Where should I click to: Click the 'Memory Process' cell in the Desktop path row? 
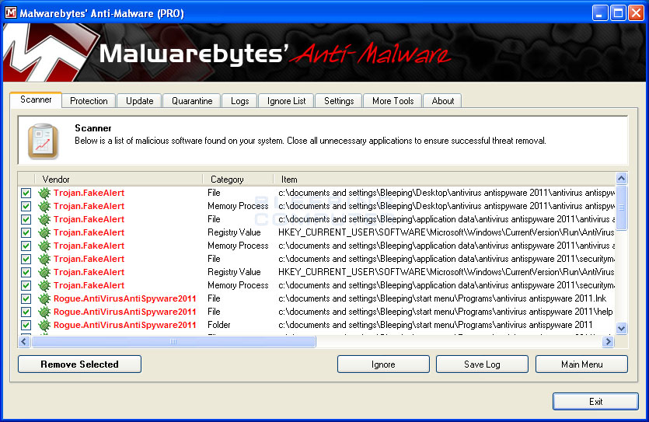pyautogui.click(x=238, y=206)
